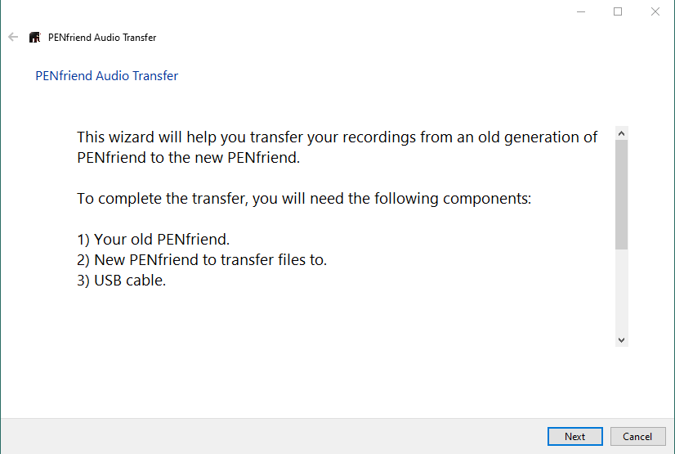Viewport: 675px width, 454px height.
Task: Click the 'This wizard will help you' line
Action: tap(337, 137)
